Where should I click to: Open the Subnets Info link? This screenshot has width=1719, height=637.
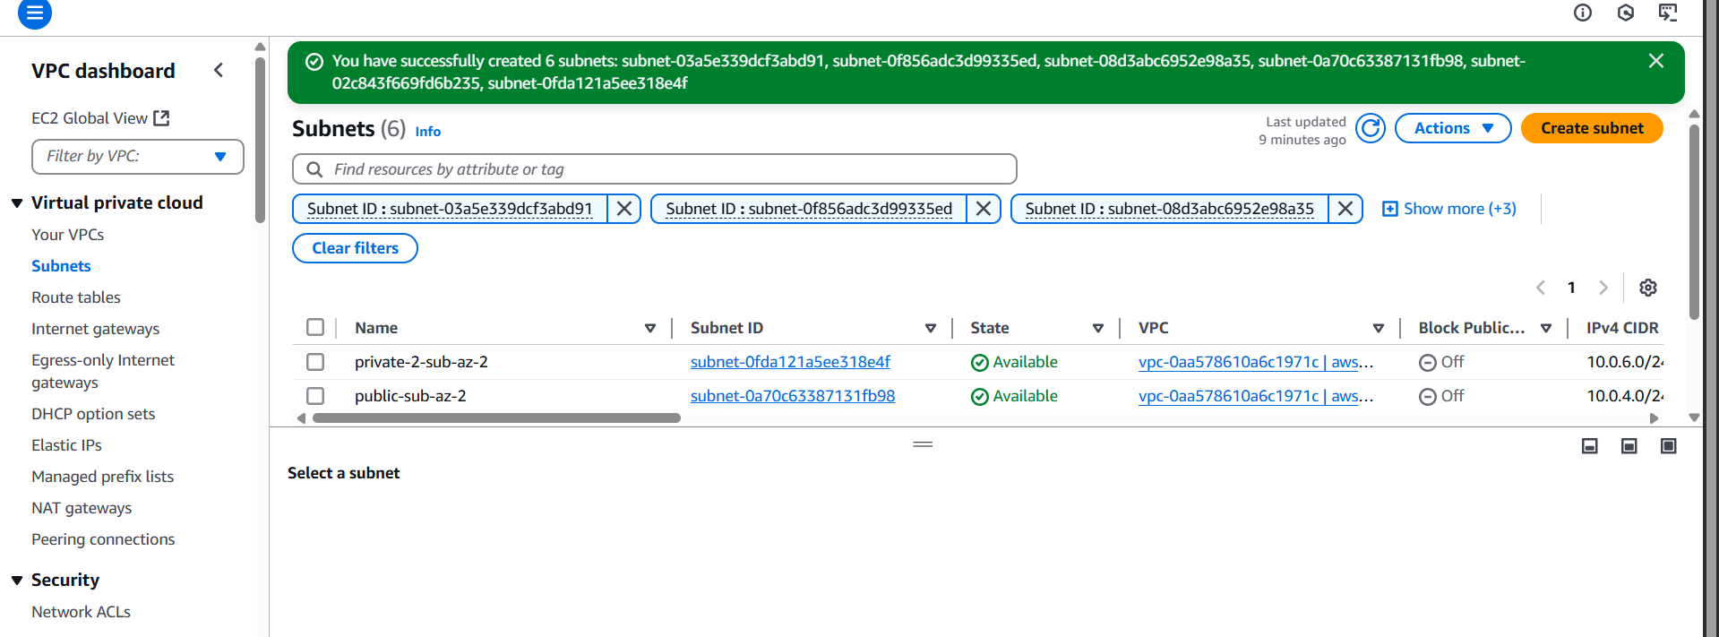(x=428, y=132)
